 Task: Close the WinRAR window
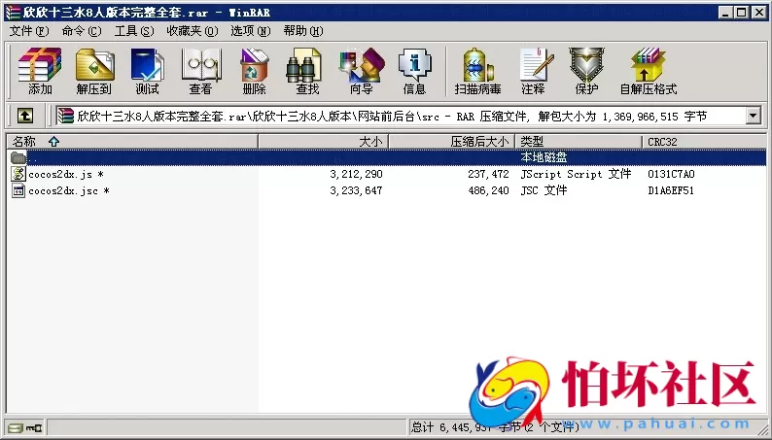pos(759,13)
